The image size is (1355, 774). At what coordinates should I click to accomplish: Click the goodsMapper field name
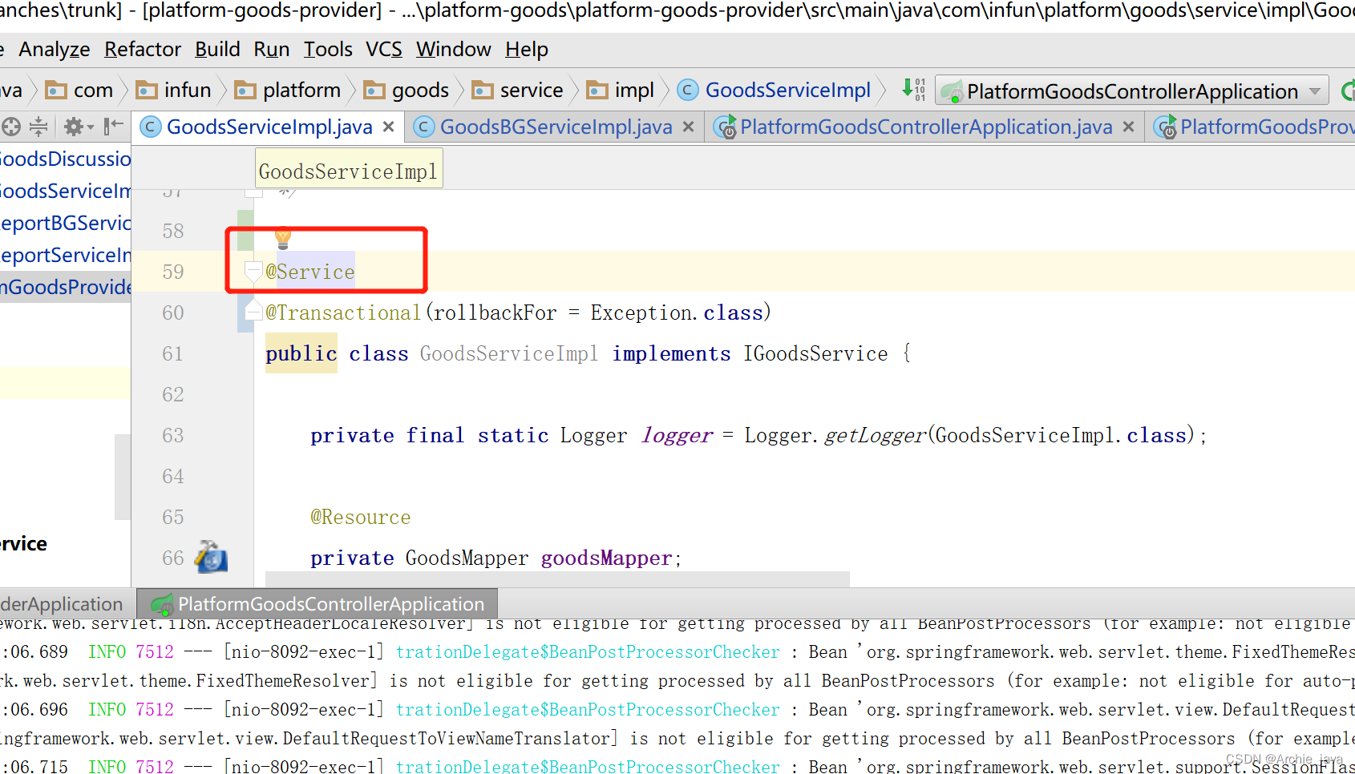(606, 558)
